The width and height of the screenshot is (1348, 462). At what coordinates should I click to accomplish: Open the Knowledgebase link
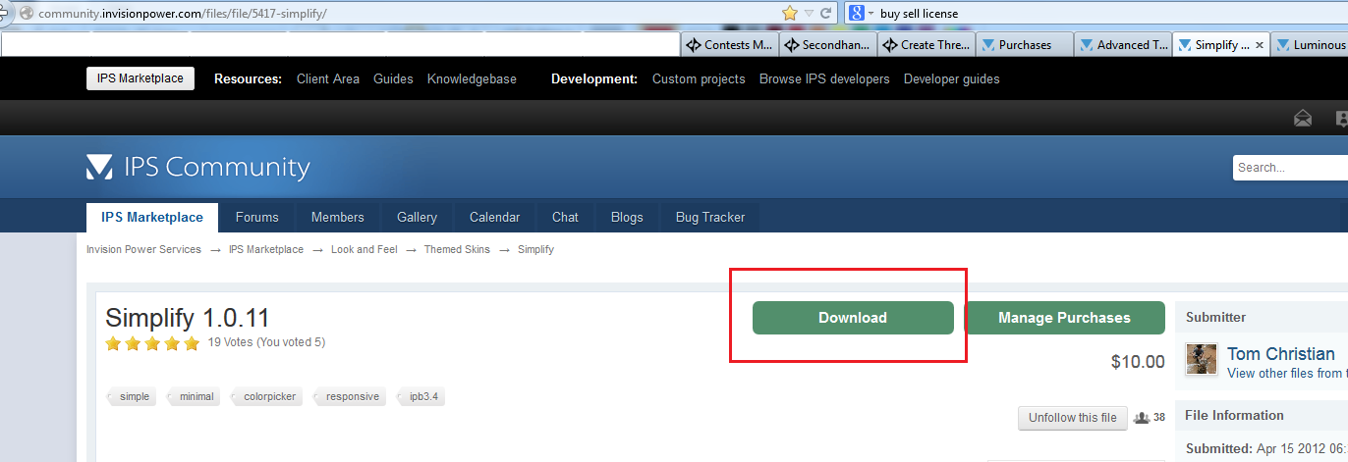tap(472, 78)
